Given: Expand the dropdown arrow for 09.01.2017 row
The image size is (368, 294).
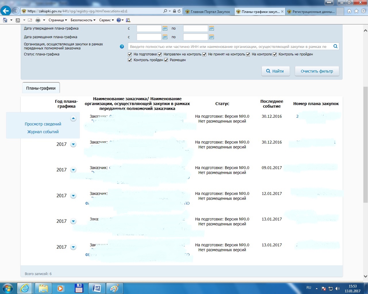Looking at the screenshot, I should tap(73, 170).
